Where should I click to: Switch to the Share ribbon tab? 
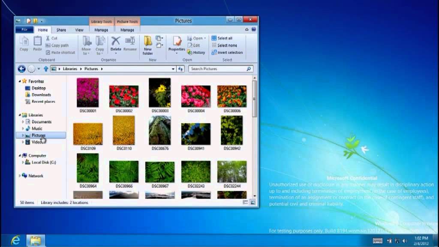[x=61, y=30]
